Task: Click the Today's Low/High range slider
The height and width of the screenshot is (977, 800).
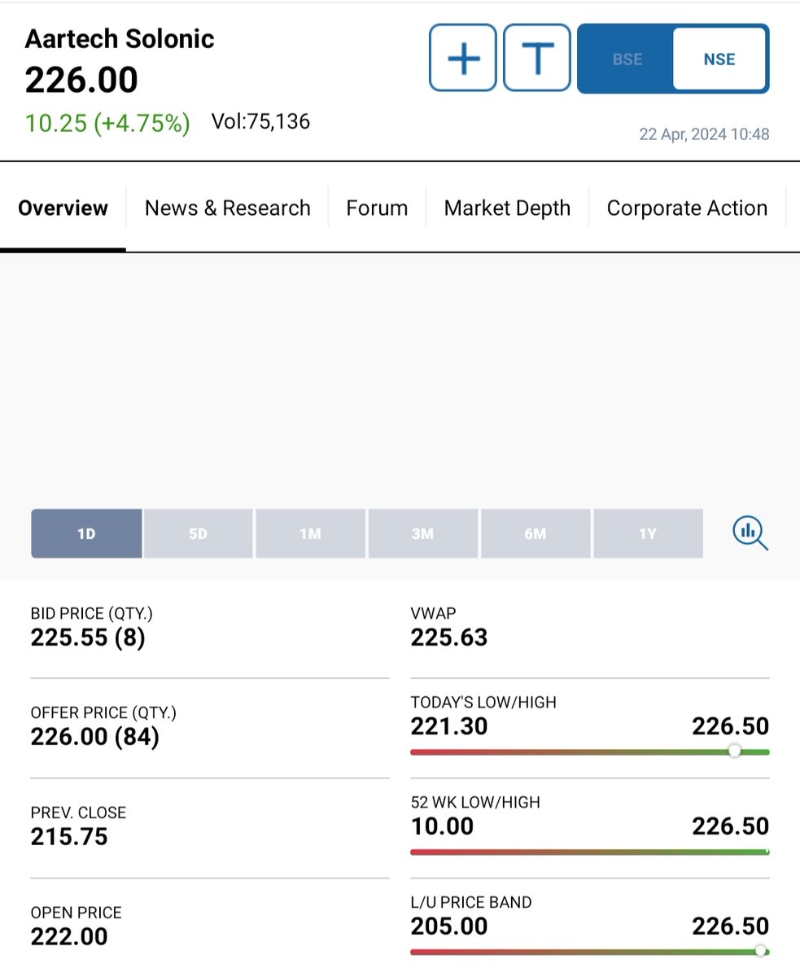Action: [590, 751]
